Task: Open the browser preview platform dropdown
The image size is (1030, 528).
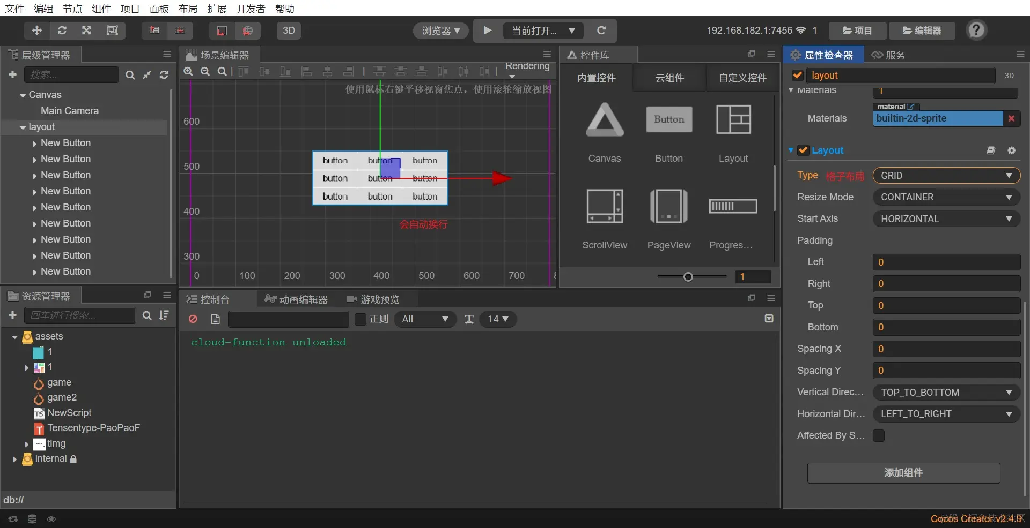Action: coord(441,31)
